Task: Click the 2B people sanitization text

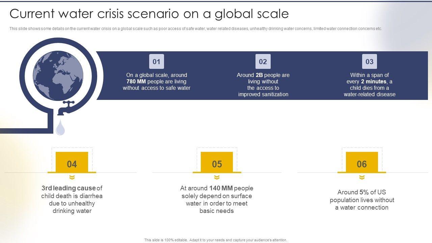Action: pos(263,85)
